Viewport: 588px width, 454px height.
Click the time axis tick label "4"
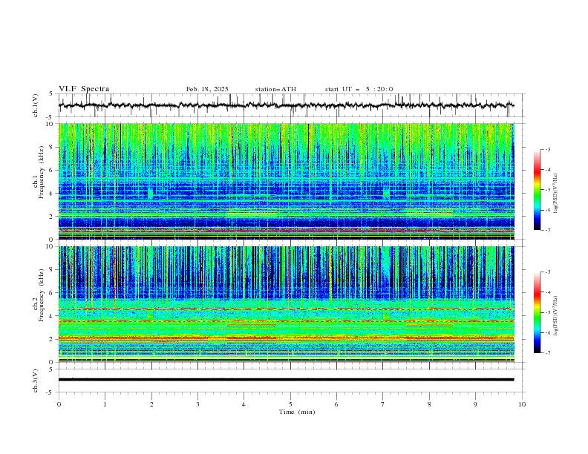244,404
